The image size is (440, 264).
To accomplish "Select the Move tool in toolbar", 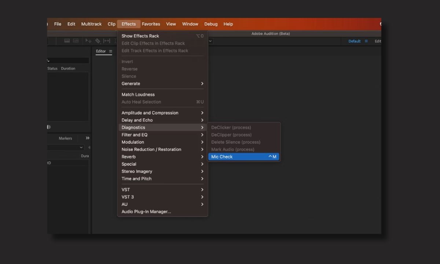I will pos(88,41).
